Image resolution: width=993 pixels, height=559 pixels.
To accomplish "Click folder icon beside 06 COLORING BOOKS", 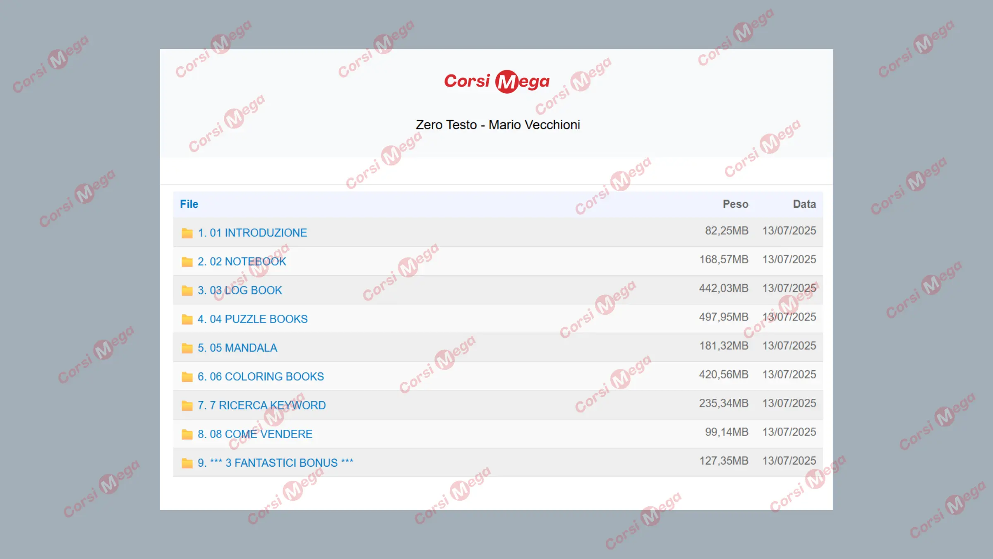I will (187, 377).
